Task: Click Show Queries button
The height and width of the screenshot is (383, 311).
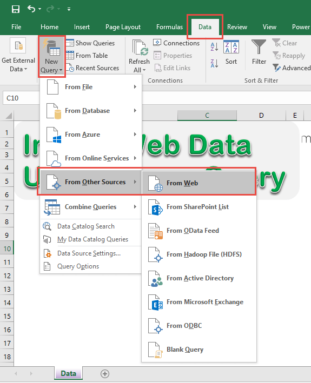Action: [x=90, y=43]
